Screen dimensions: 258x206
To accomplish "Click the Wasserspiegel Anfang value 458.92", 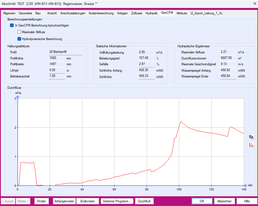I will 228,70.
